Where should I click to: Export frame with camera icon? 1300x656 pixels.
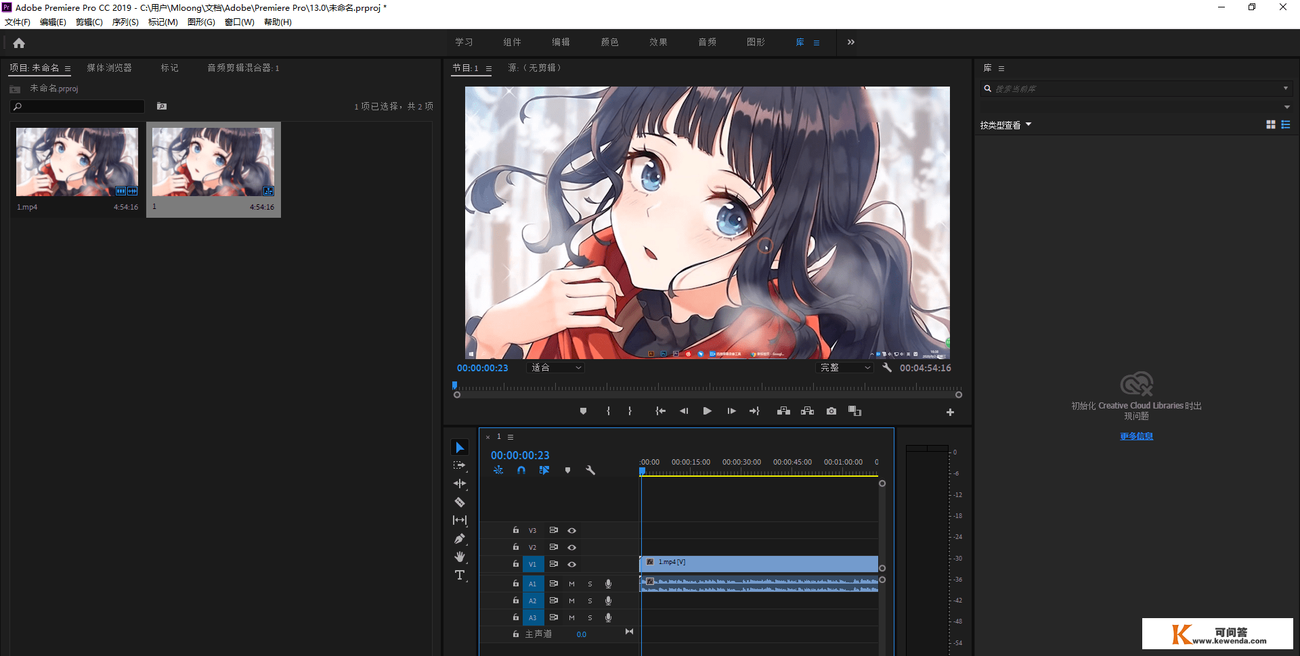point(831,411)
